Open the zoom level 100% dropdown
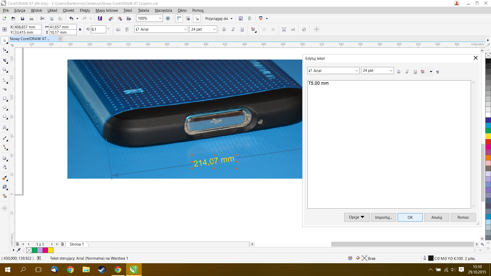491x276 pixels. click(160, 18)
